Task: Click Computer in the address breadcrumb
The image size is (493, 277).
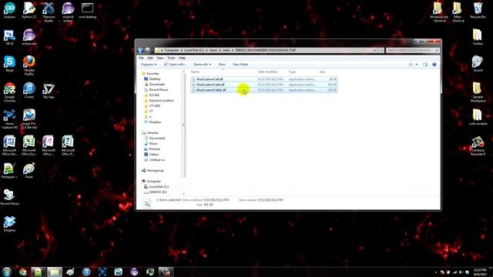Action: tap(172, 50)
